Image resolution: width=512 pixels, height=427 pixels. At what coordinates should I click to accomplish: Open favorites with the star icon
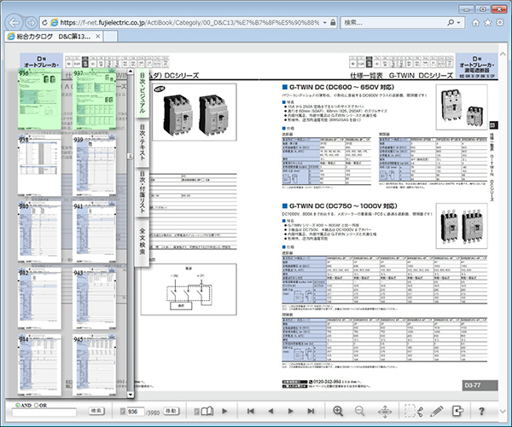[x=488, y=22]
